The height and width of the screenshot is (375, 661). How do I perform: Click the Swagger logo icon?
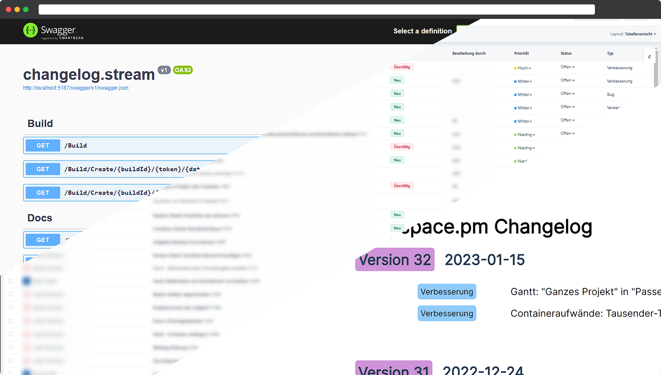30,31
